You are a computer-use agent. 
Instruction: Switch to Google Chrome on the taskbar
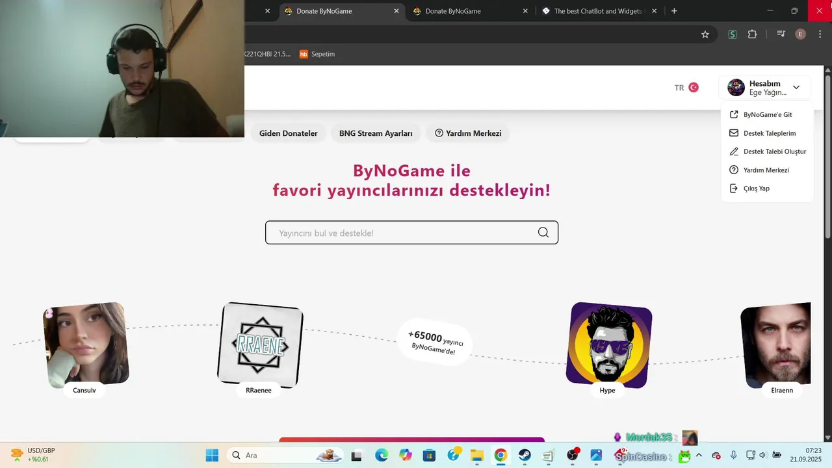pos(500,455)
